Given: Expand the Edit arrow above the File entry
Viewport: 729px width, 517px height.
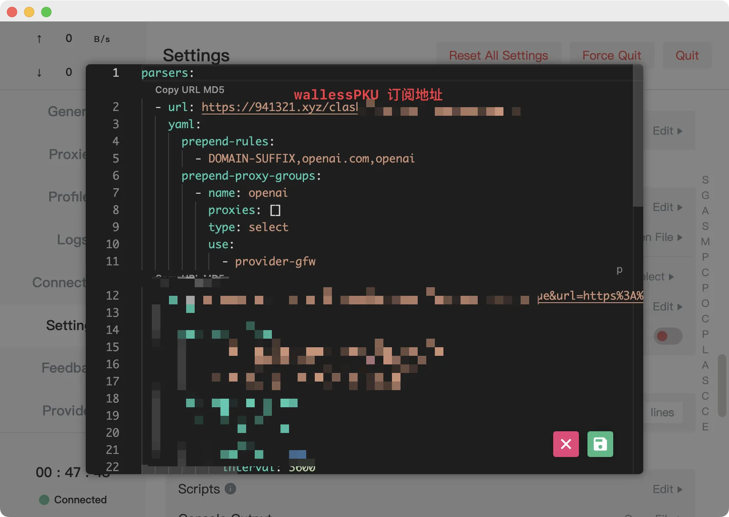Looking at the screenshot, I should 668,207.
